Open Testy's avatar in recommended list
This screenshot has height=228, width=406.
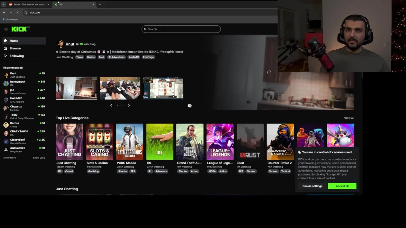tap(6, 117)
